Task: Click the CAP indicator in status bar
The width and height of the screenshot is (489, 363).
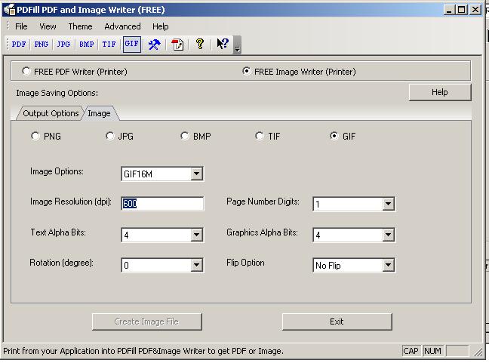Action: point(411,351)
